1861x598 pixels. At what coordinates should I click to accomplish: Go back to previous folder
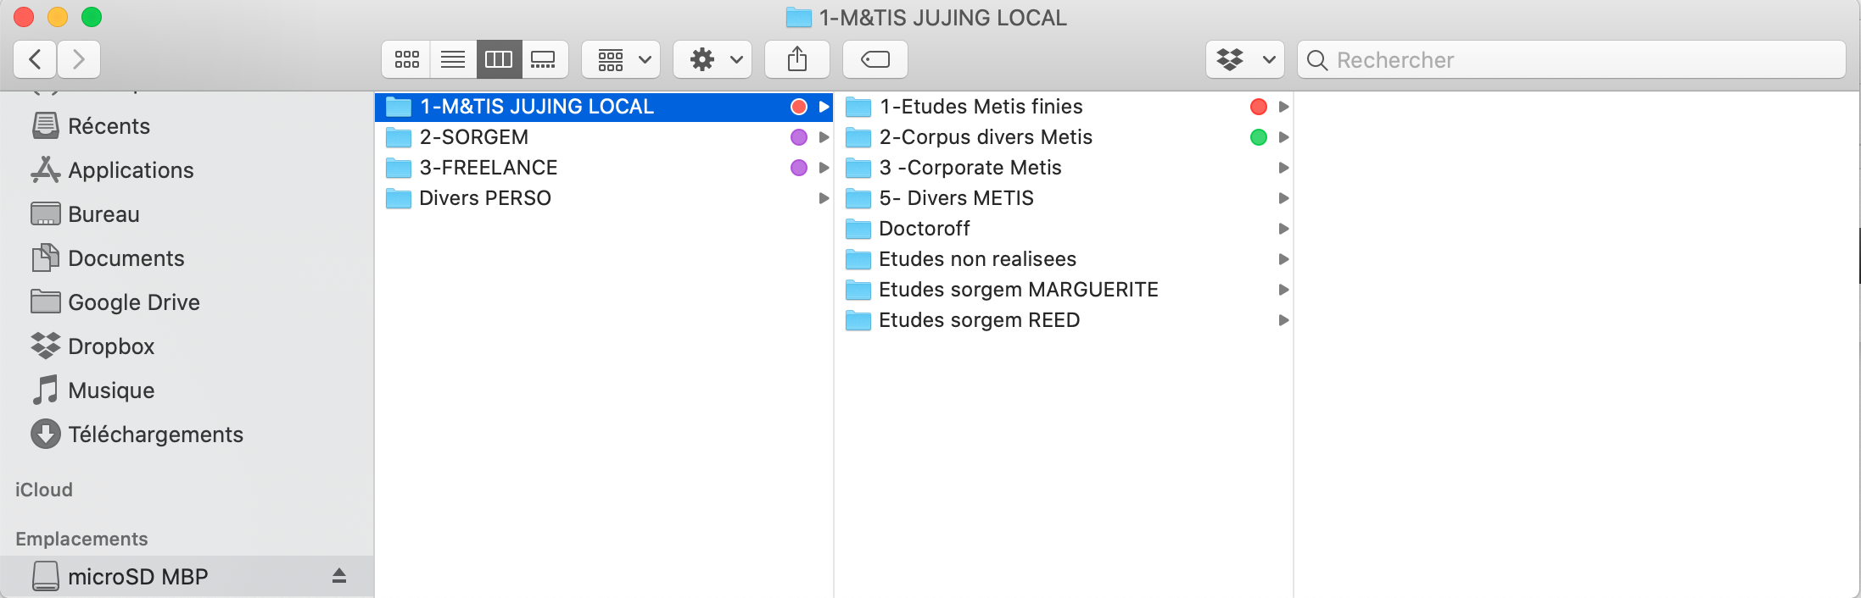(36, 59)
